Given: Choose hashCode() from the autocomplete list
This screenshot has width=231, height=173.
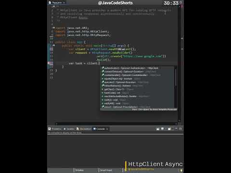Looking at the screenshot, I should click(x=137, y=93).
